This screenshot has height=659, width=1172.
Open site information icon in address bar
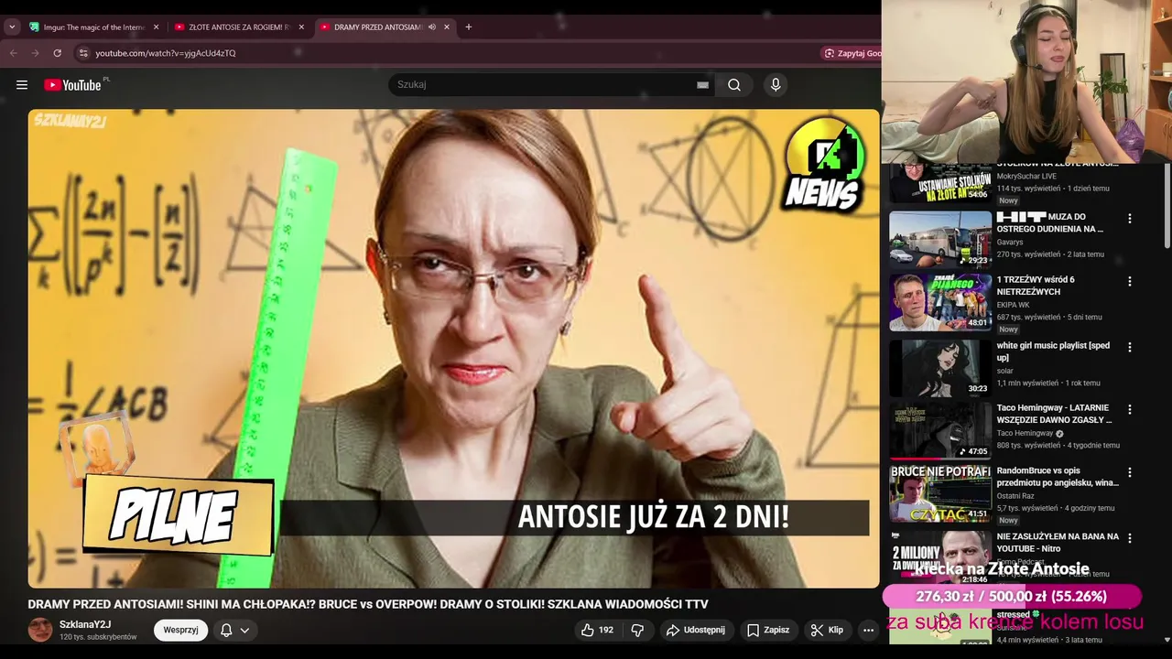82,53
